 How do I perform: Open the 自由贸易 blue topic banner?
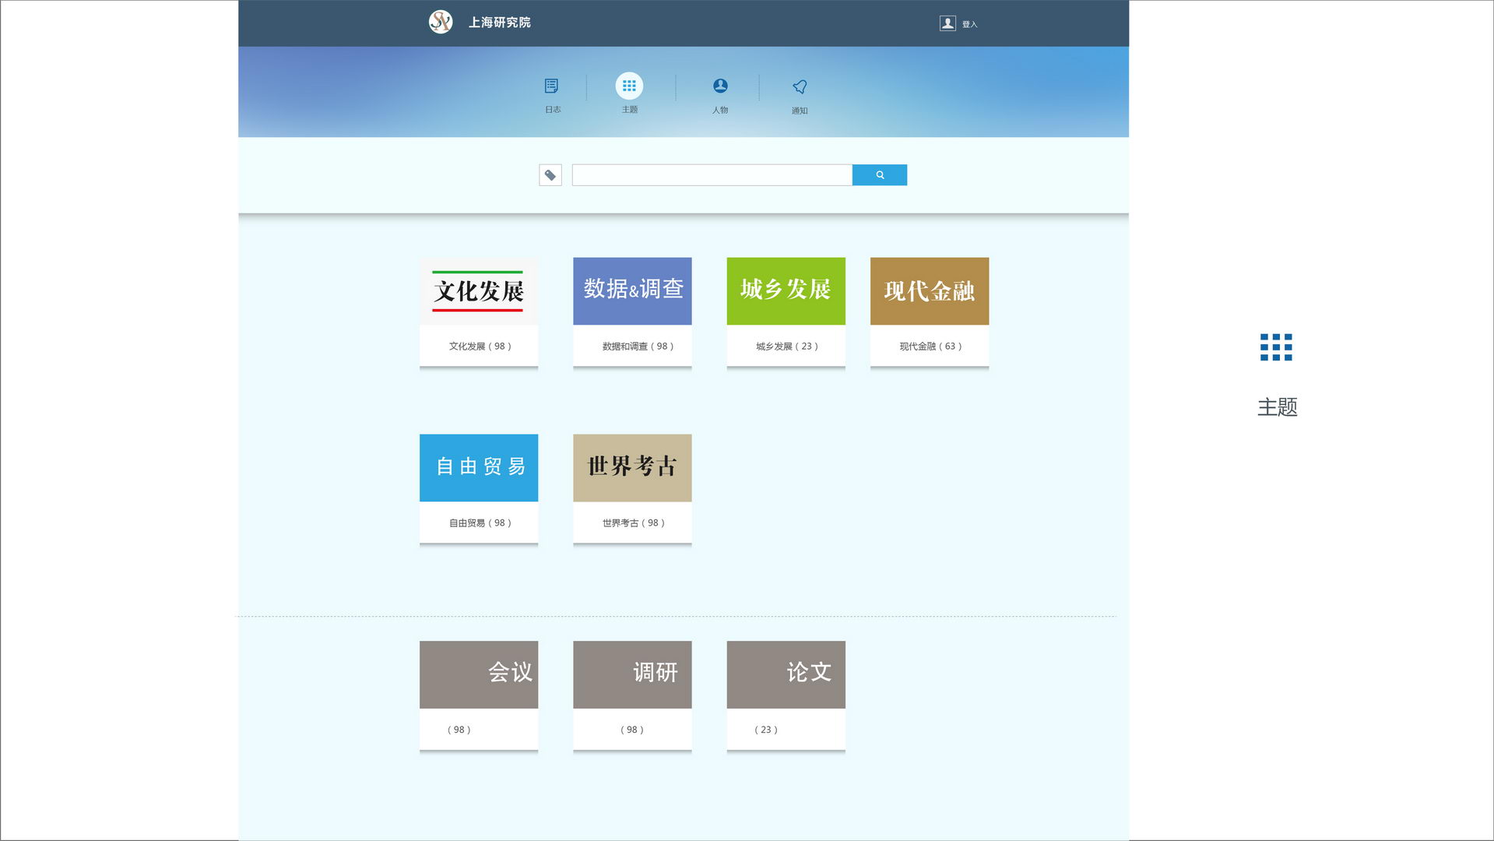click(x=479, y=468)
